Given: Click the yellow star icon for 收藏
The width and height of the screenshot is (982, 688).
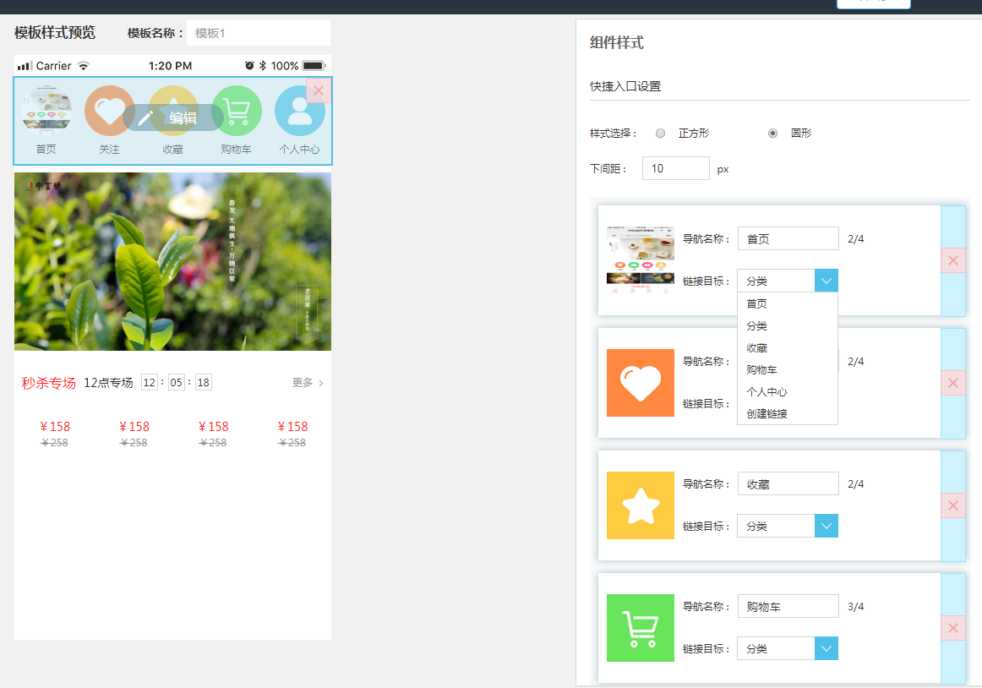Looking at the screenshot, I should pyautogui.click(x=640, y=505).
